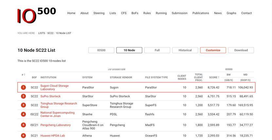Switch to the IO500 list tab
This screenshot has height=140, width=272.
point(101,50)
